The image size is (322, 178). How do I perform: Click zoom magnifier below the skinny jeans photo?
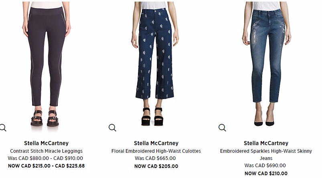point(222,128)
